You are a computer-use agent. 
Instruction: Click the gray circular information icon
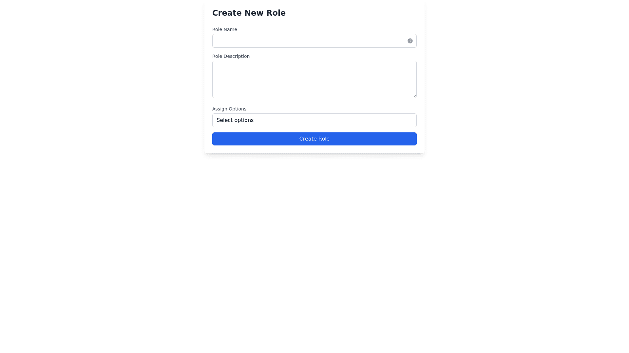410,41
